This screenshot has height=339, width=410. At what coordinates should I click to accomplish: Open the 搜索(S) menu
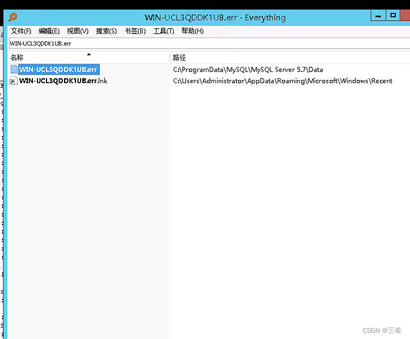pos(106,31)
